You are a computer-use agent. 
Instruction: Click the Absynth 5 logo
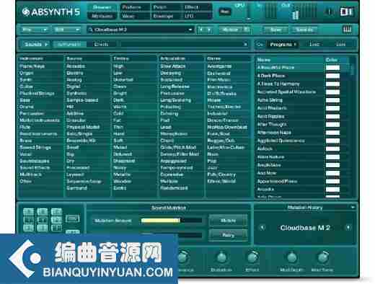51,12
